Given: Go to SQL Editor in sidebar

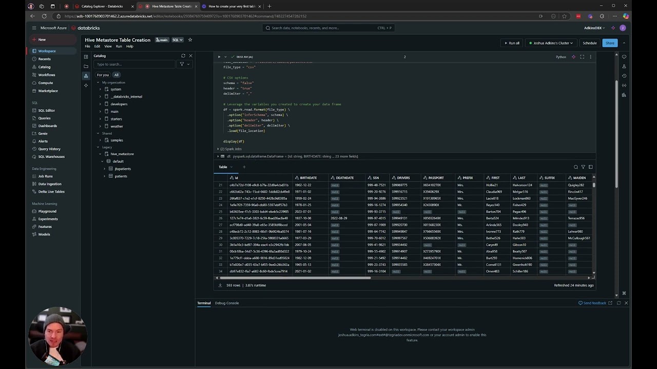Looking at the screenshot, I should [x=47, y=110].
